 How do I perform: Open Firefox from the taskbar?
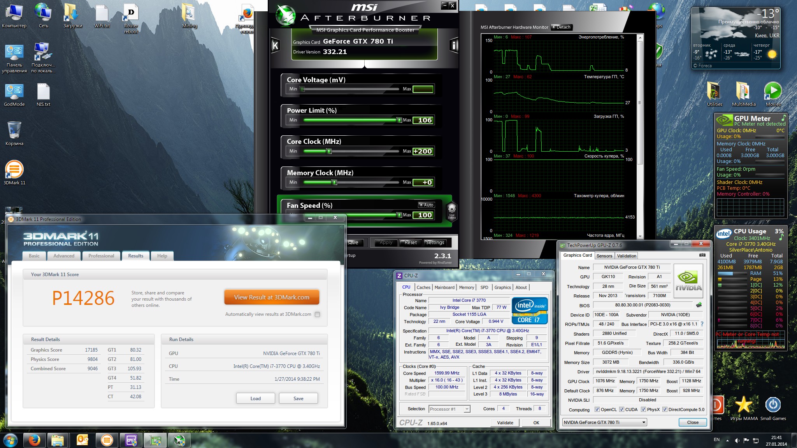click(x=35, y=440)
